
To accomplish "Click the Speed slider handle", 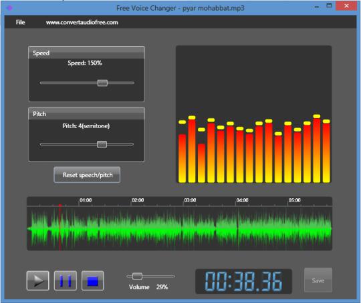I will point(102,83).
